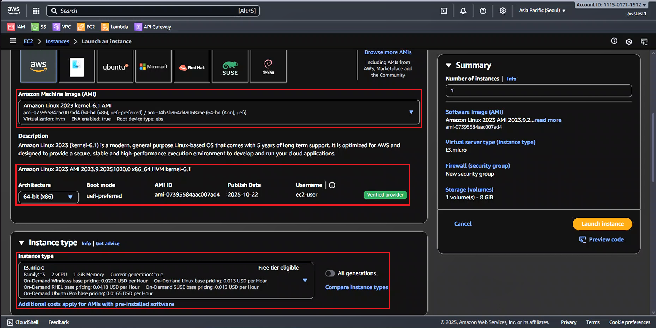The image size is (656, 328).
Task: Open the services grid menu icon
Action: click(x=36, y=11)
